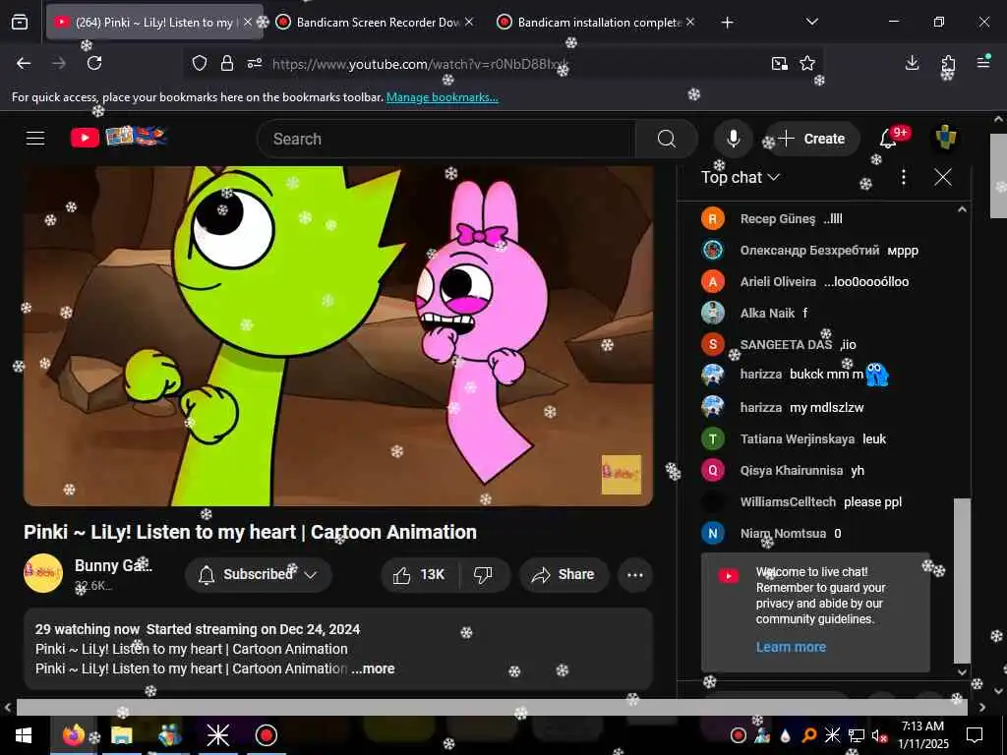This screenshot has width=1007, height=755.
Task: Open YouTube notifications bell
Action: (888, 138)
